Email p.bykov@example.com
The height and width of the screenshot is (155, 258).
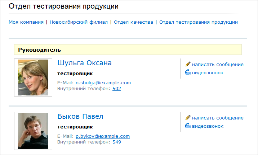pos(102,136)
